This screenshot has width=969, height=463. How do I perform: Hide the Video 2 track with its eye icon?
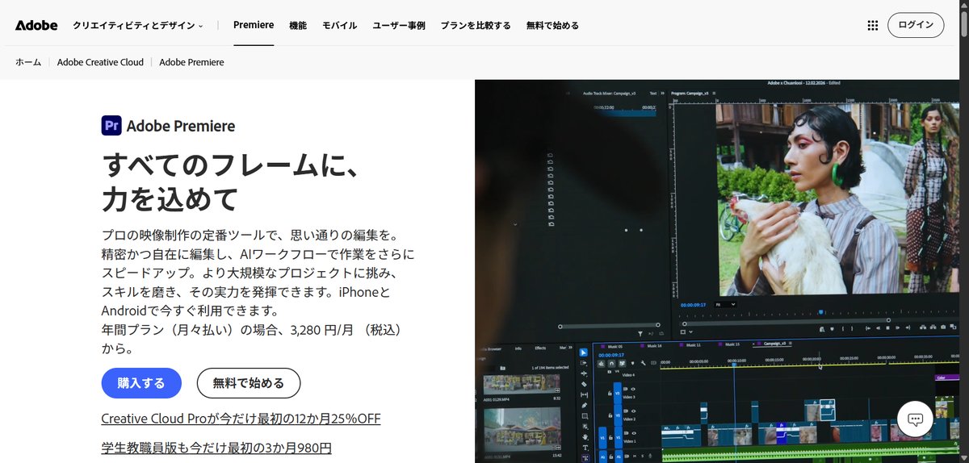click(634, 411)
